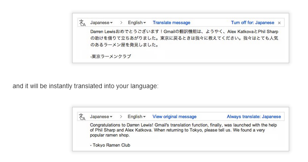Open the Japanese source dropdown beside Translate message
Image resolution: width=308 pixels, height=162 pixels.
click(x=101, y=22)
